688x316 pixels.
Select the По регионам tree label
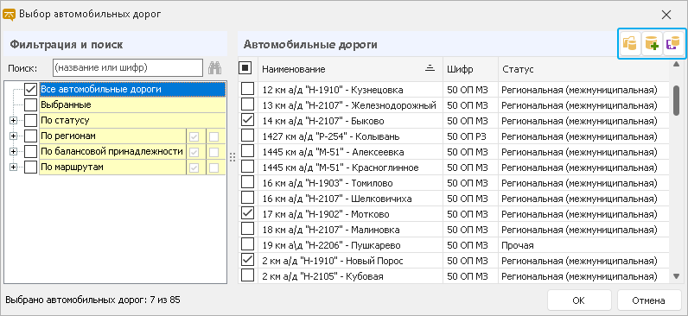pyautogui.click(x=112, y=136)
